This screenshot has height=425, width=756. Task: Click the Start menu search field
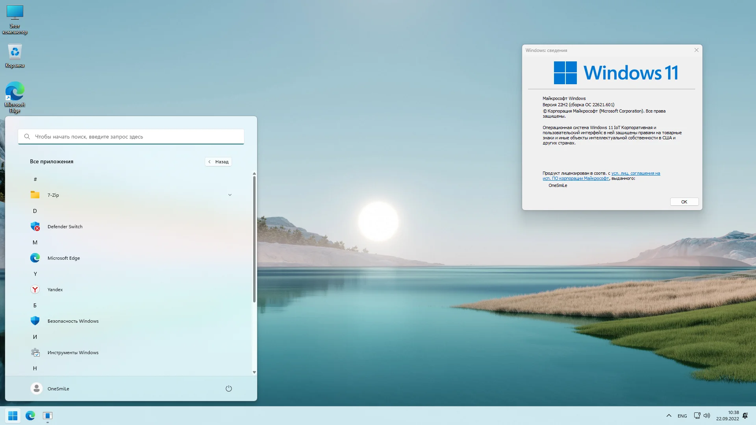(131, 137)
